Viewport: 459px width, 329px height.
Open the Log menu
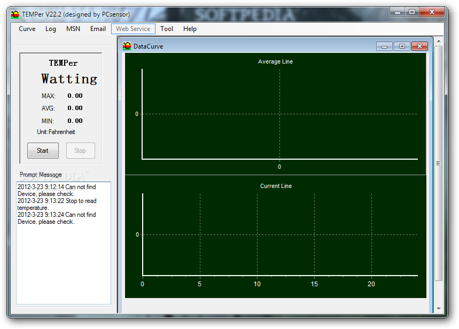click(x=51, y=29)
